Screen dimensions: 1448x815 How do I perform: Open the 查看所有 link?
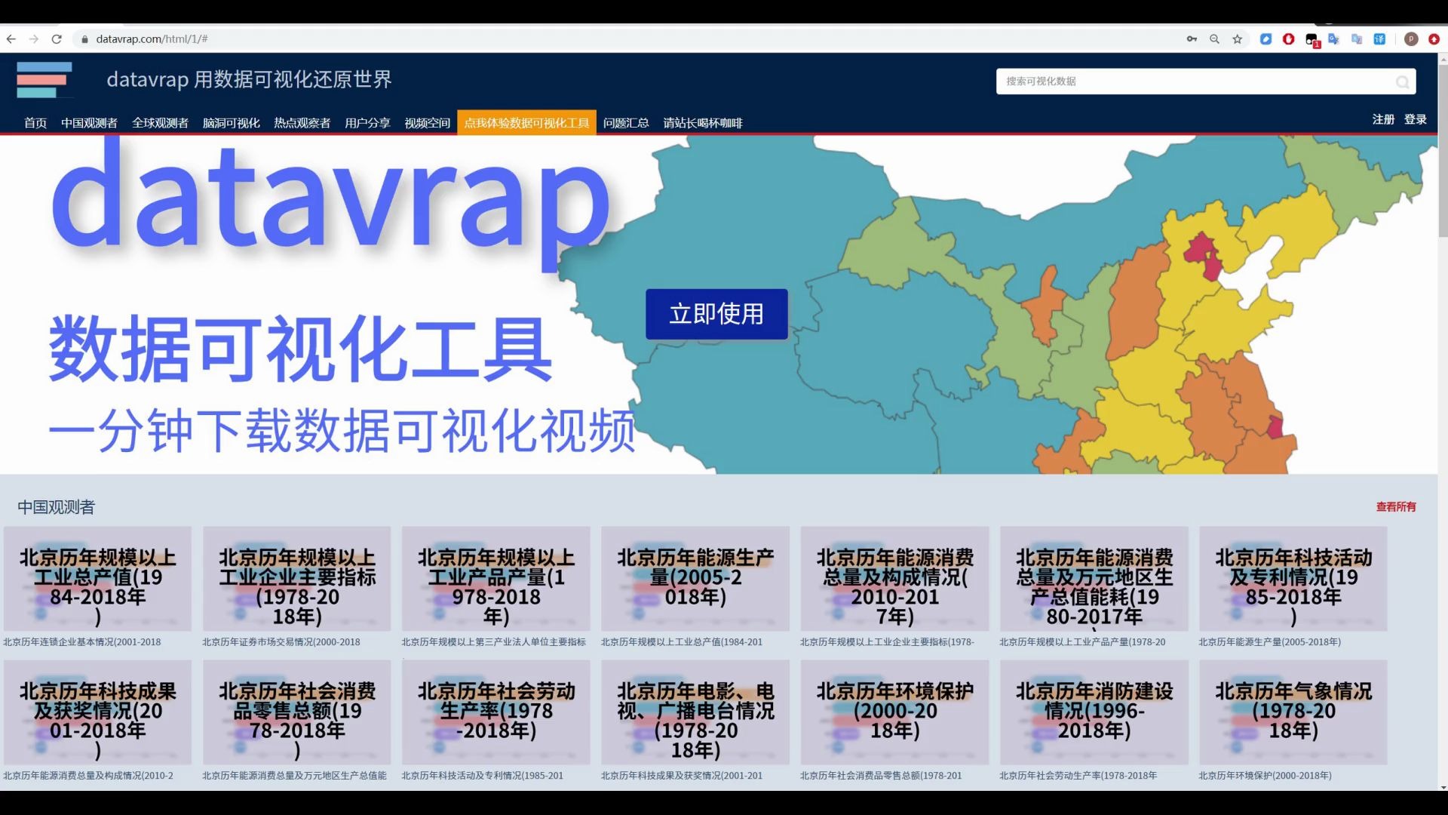click(1395, 506)
